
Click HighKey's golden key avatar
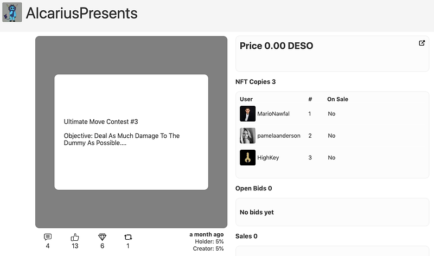[247, 158]
